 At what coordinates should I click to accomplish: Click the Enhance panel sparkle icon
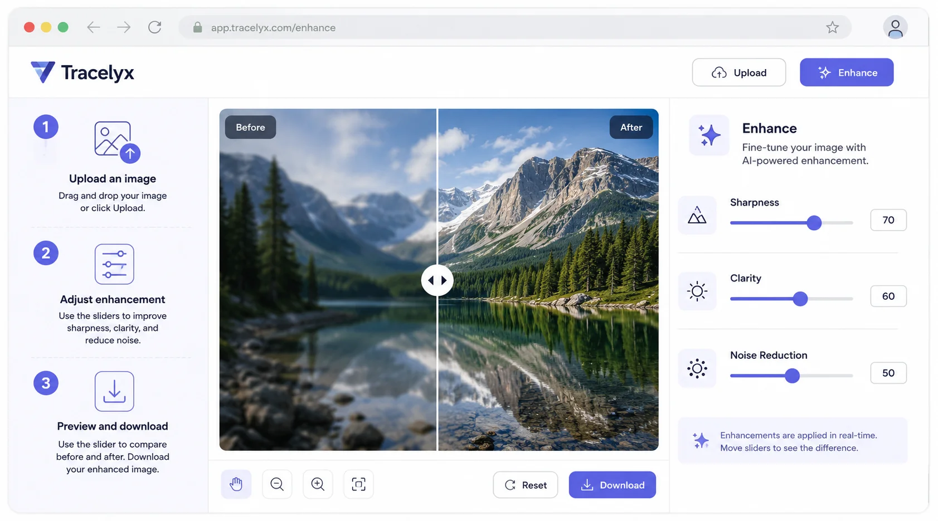[709, 135]
